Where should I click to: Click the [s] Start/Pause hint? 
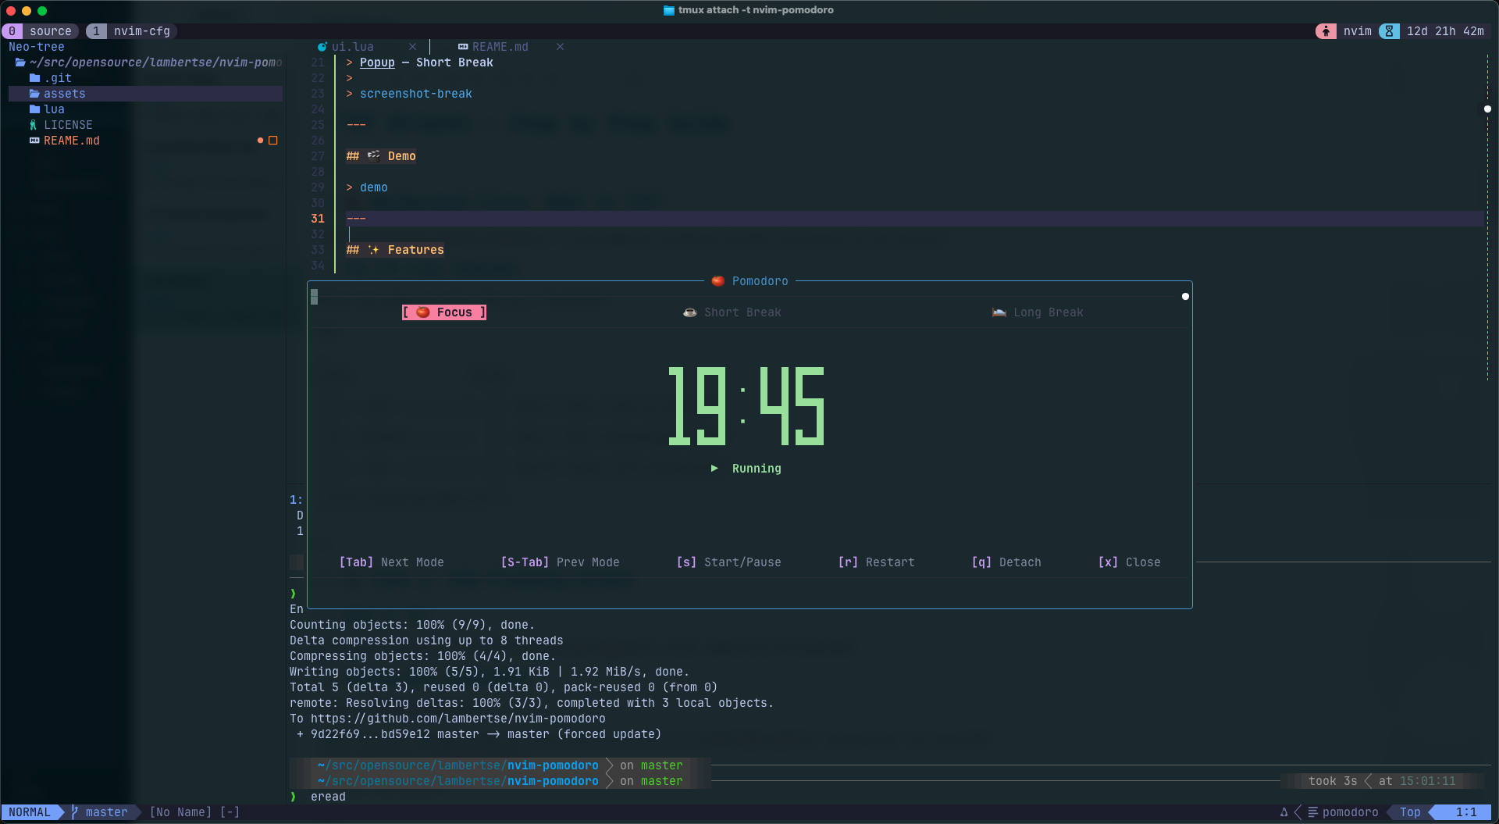pyautogui.click(x=728, y=562)
